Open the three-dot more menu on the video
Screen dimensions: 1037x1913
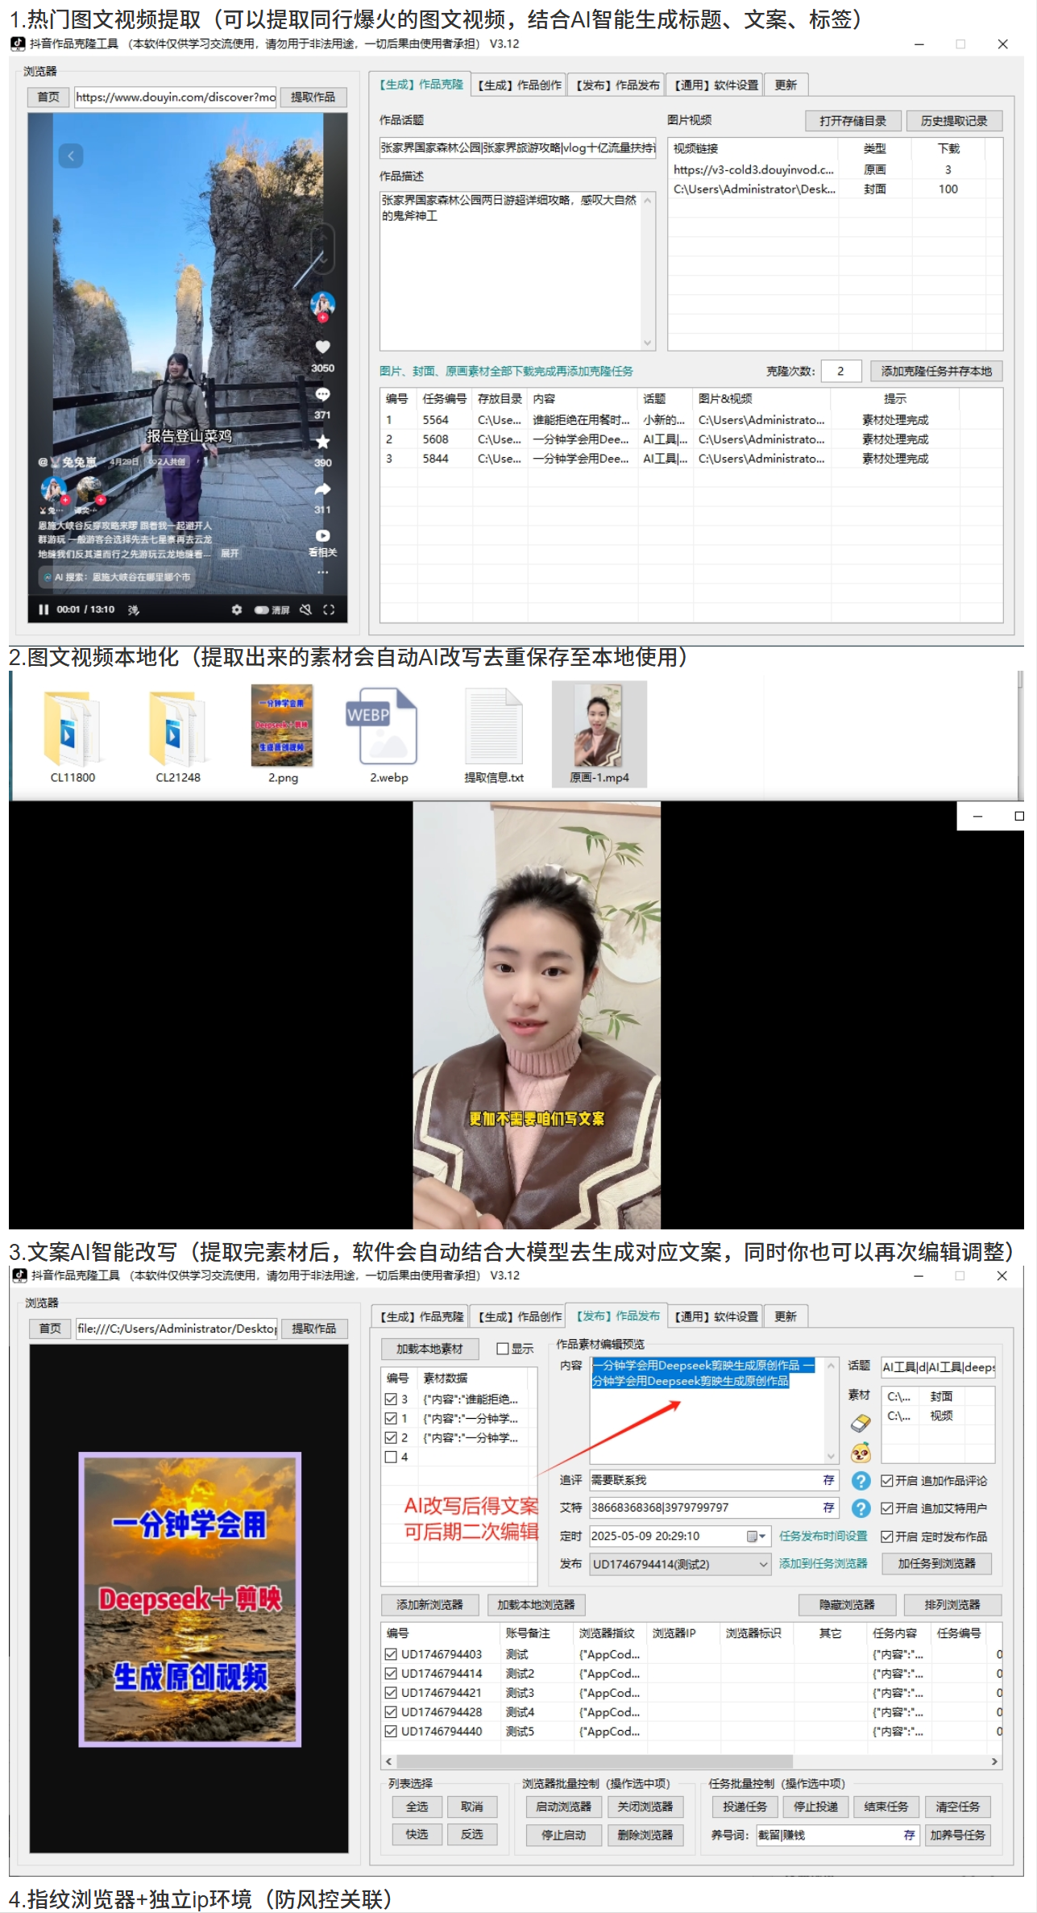click(322, 572)
